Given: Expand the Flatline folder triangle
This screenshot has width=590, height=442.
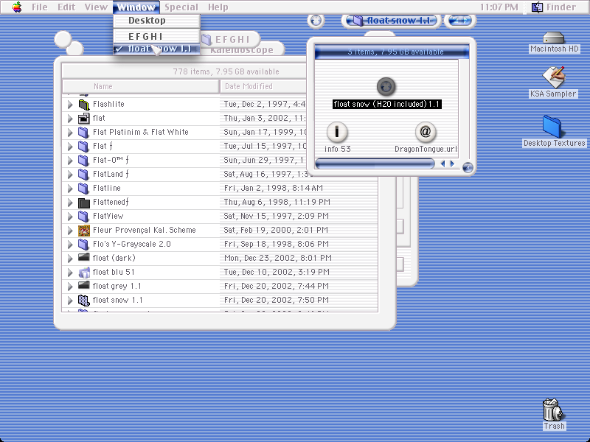Looking at the screenshot, I should click(70, 189).
